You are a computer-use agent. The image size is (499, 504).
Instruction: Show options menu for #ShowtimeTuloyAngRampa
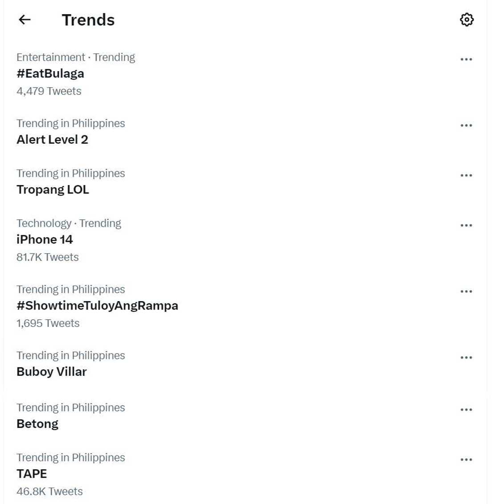pyautogui.click(x=466, y=291)
